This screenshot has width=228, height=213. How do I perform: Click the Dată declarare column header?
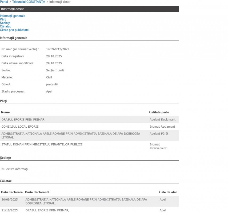(12, 192)
